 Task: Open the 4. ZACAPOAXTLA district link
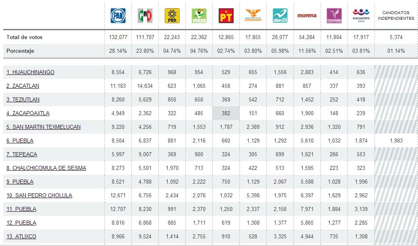pos(28,113)
